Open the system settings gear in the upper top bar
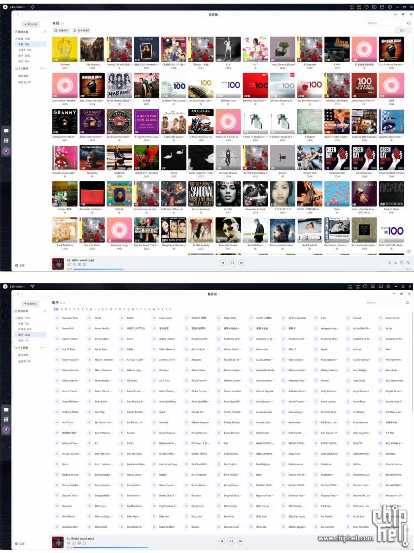Screen dimensions: 414x553 point(390,7)
